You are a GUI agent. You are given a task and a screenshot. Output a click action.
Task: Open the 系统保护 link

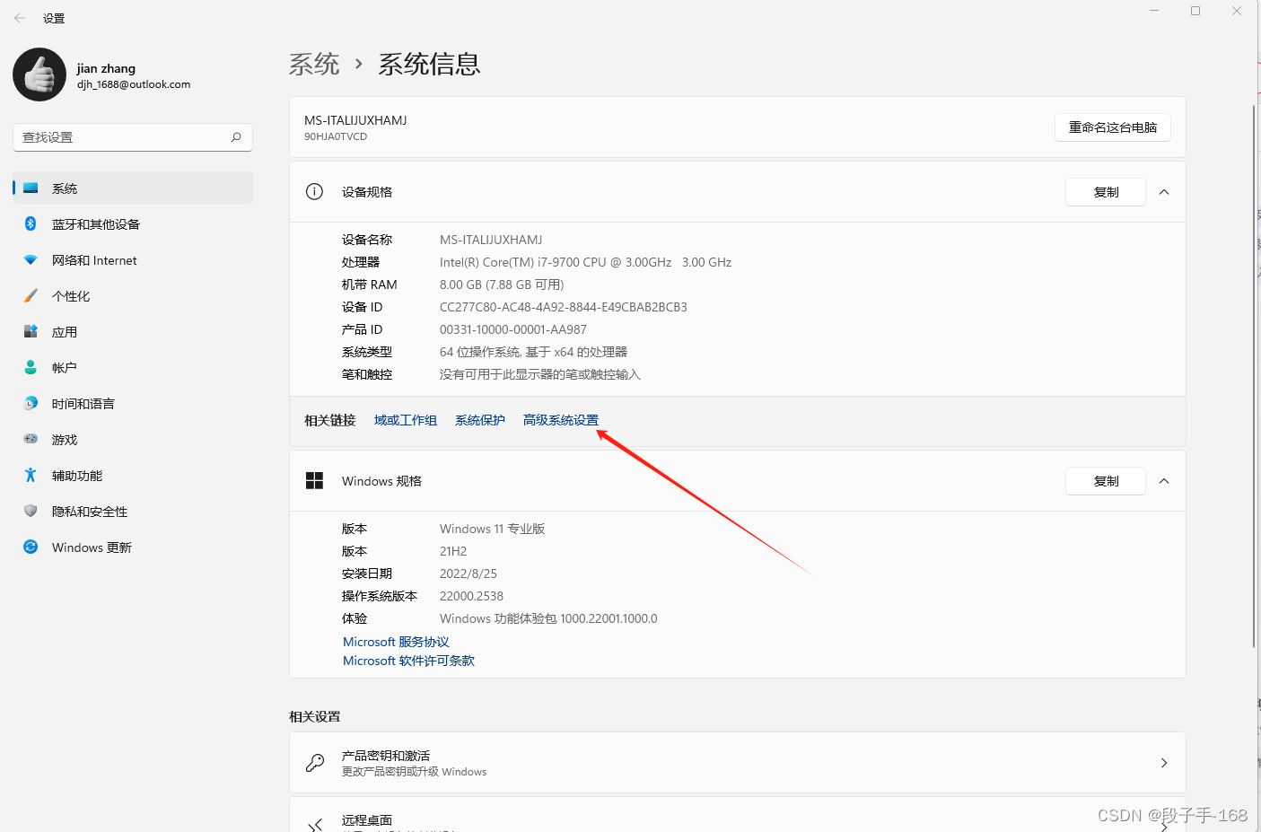pos(480,420)
